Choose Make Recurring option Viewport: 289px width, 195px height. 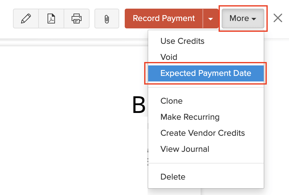(190, 117)
